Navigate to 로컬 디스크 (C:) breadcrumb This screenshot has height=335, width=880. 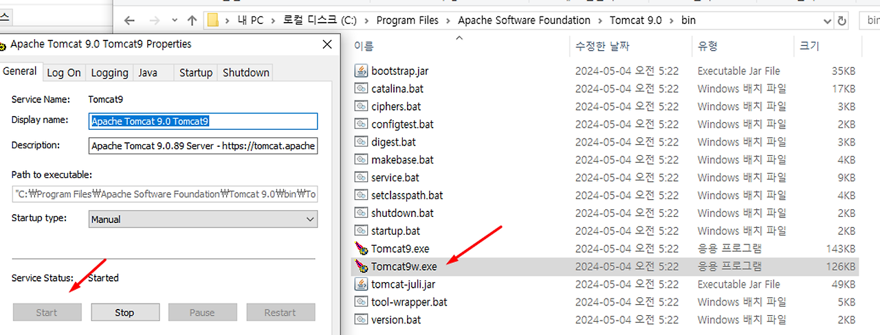click(320, 21)
